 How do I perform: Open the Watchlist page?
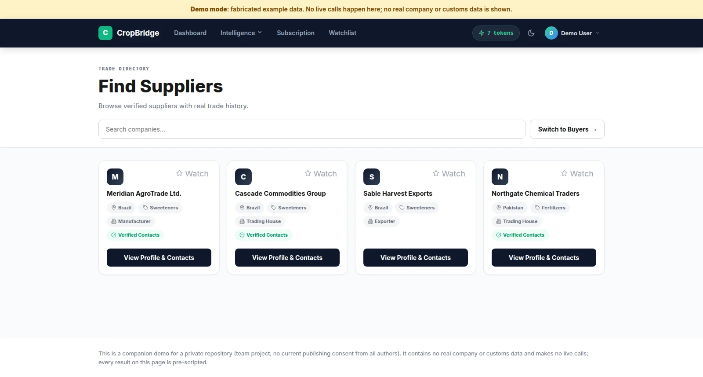coord(343,33)
